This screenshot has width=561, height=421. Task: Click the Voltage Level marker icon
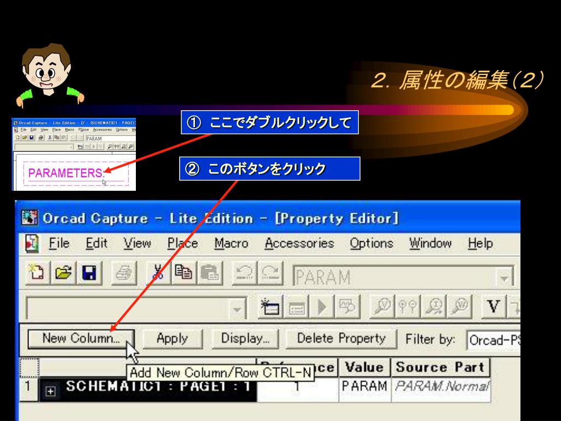pyautogui.click(x=382, y=307)
